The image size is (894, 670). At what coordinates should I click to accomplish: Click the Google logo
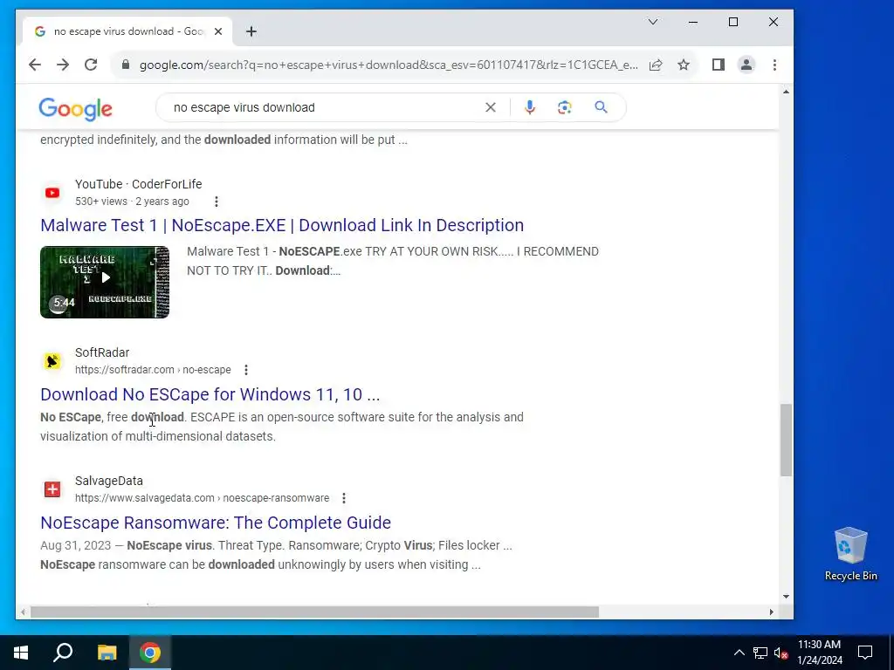point(75,108)
